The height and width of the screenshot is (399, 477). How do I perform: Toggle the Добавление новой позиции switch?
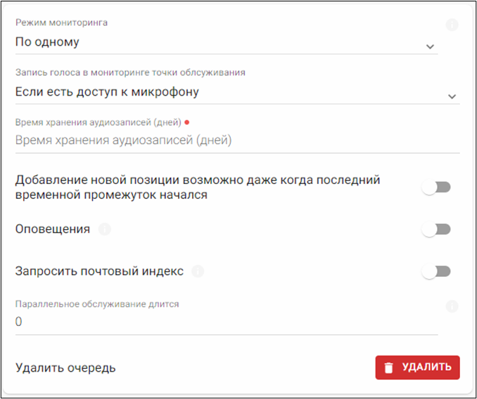435,188
